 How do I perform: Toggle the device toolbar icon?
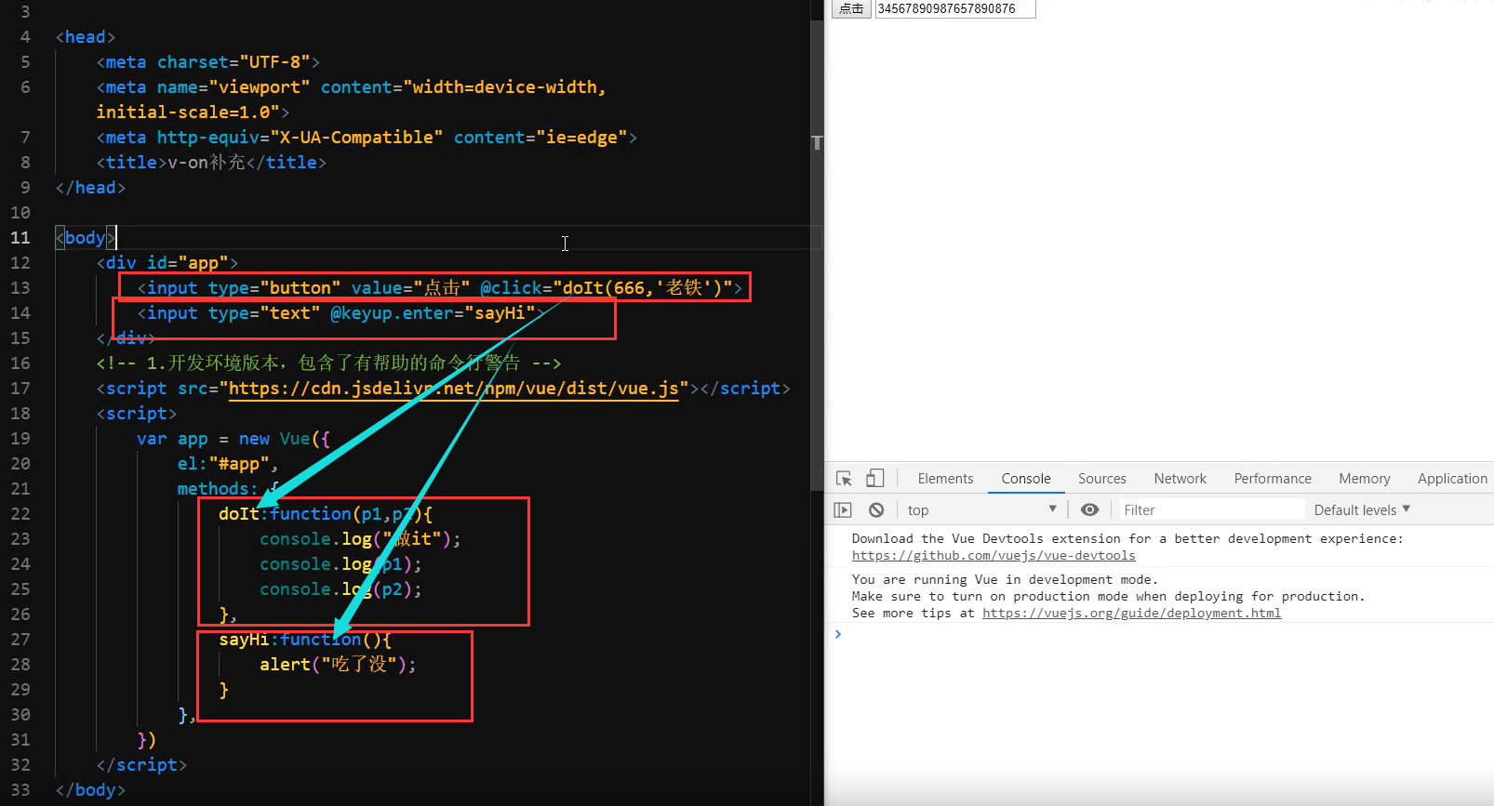coord(874,479)
